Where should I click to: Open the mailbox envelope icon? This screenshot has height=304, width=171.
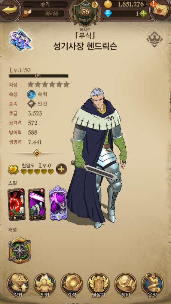coord(161,9)
